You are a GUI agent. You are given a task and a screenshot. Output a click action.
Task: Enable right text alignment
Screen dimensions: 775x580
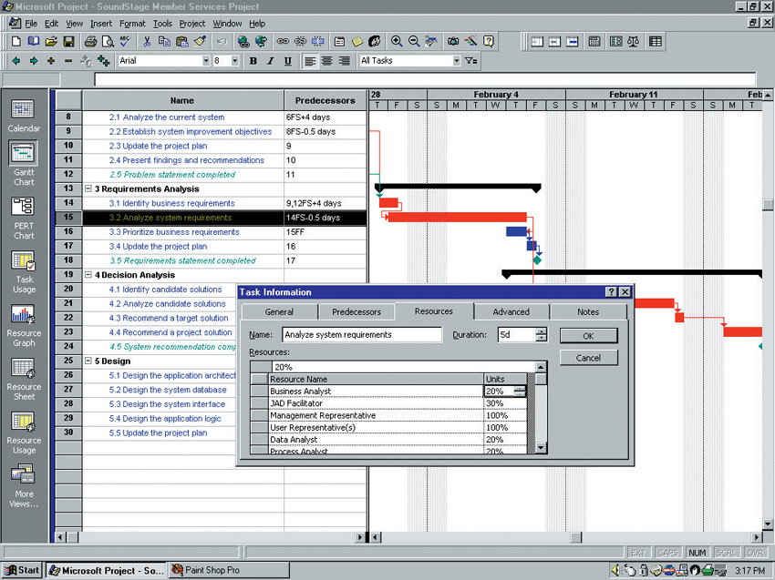[345, 61]
